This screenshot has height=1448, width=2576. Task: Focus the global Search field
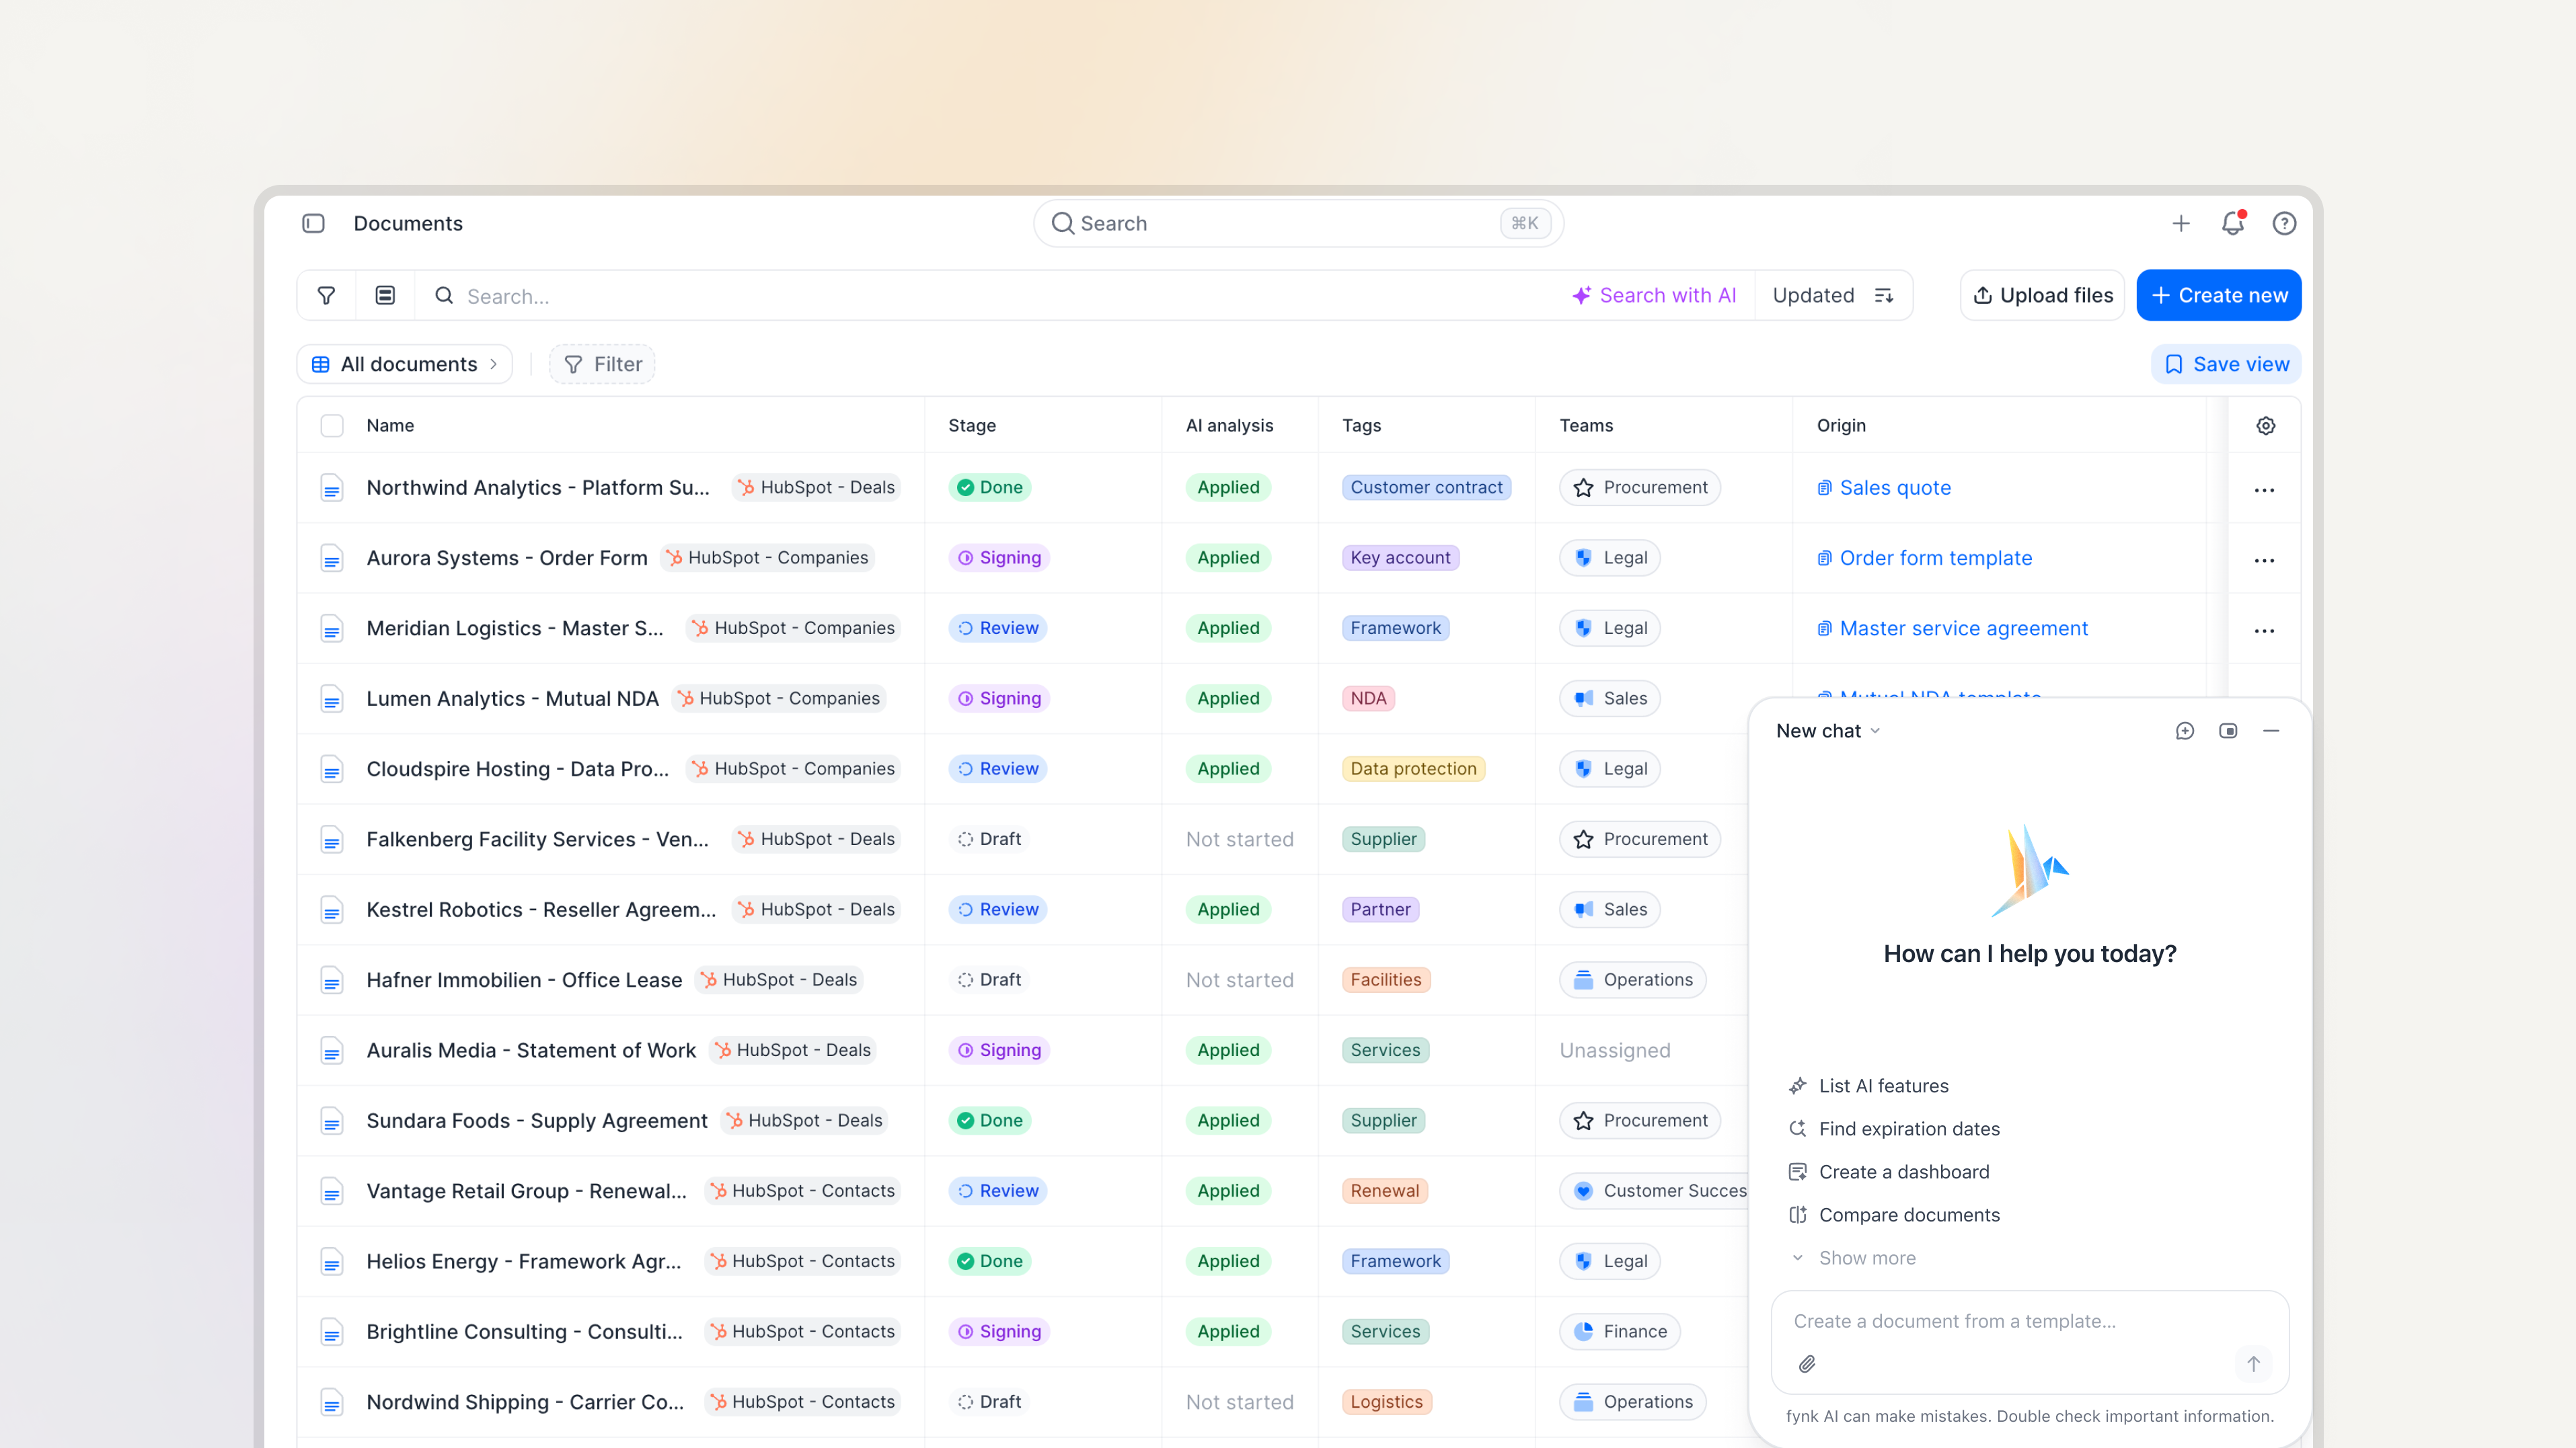pos(1298,224)
